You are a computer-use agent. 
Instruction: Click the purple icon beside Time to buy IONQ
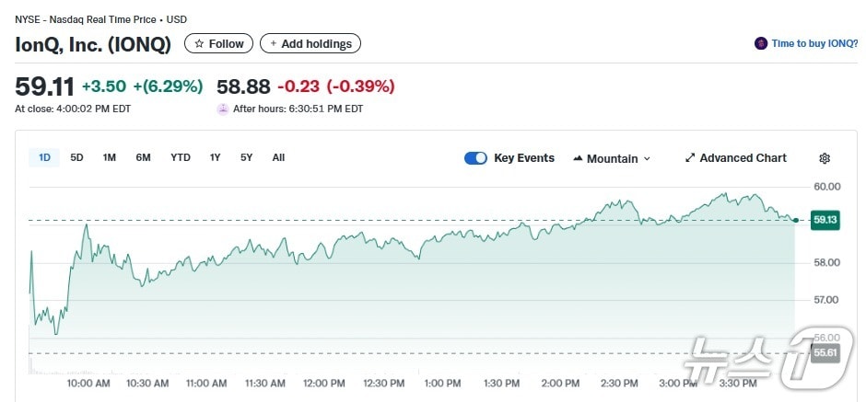(x=761, y=43)
